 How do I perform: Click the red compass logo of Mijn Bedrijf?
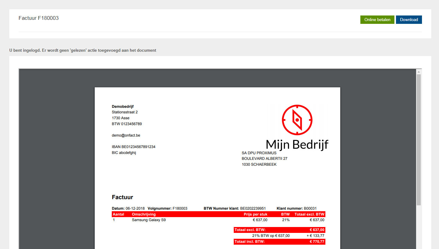coord(297,120)
